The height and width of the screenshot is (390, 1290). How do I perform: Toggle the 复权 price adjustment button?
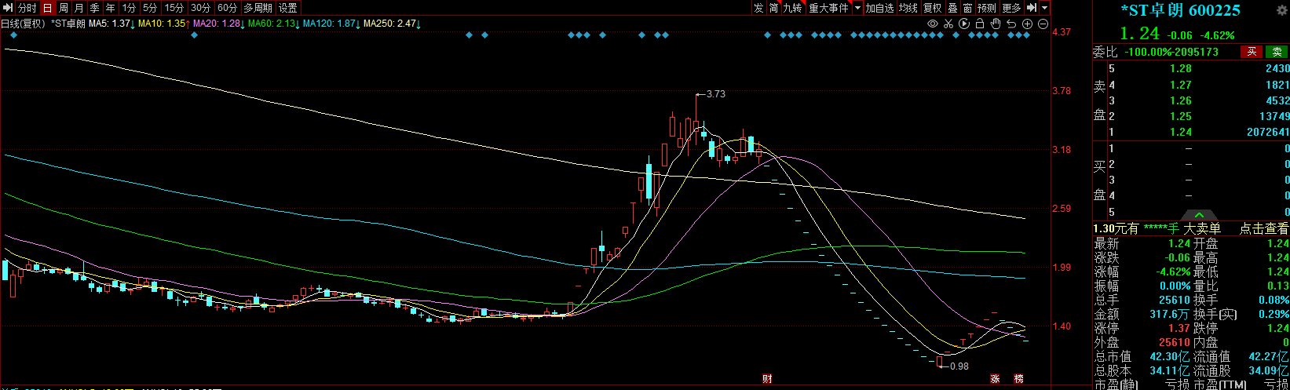[x=932, y=8]
